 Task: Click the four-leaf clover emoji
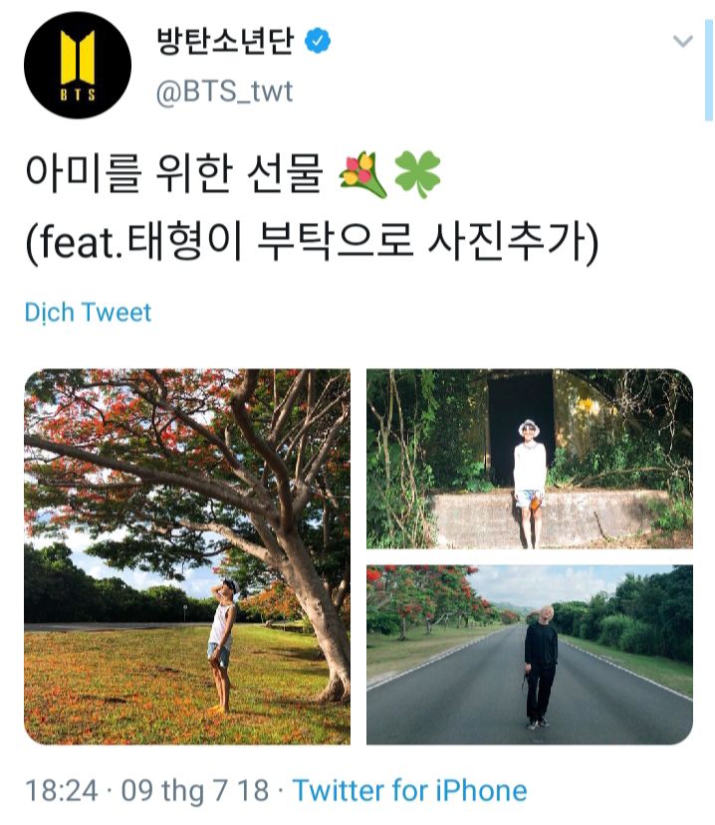pos(417,175)
